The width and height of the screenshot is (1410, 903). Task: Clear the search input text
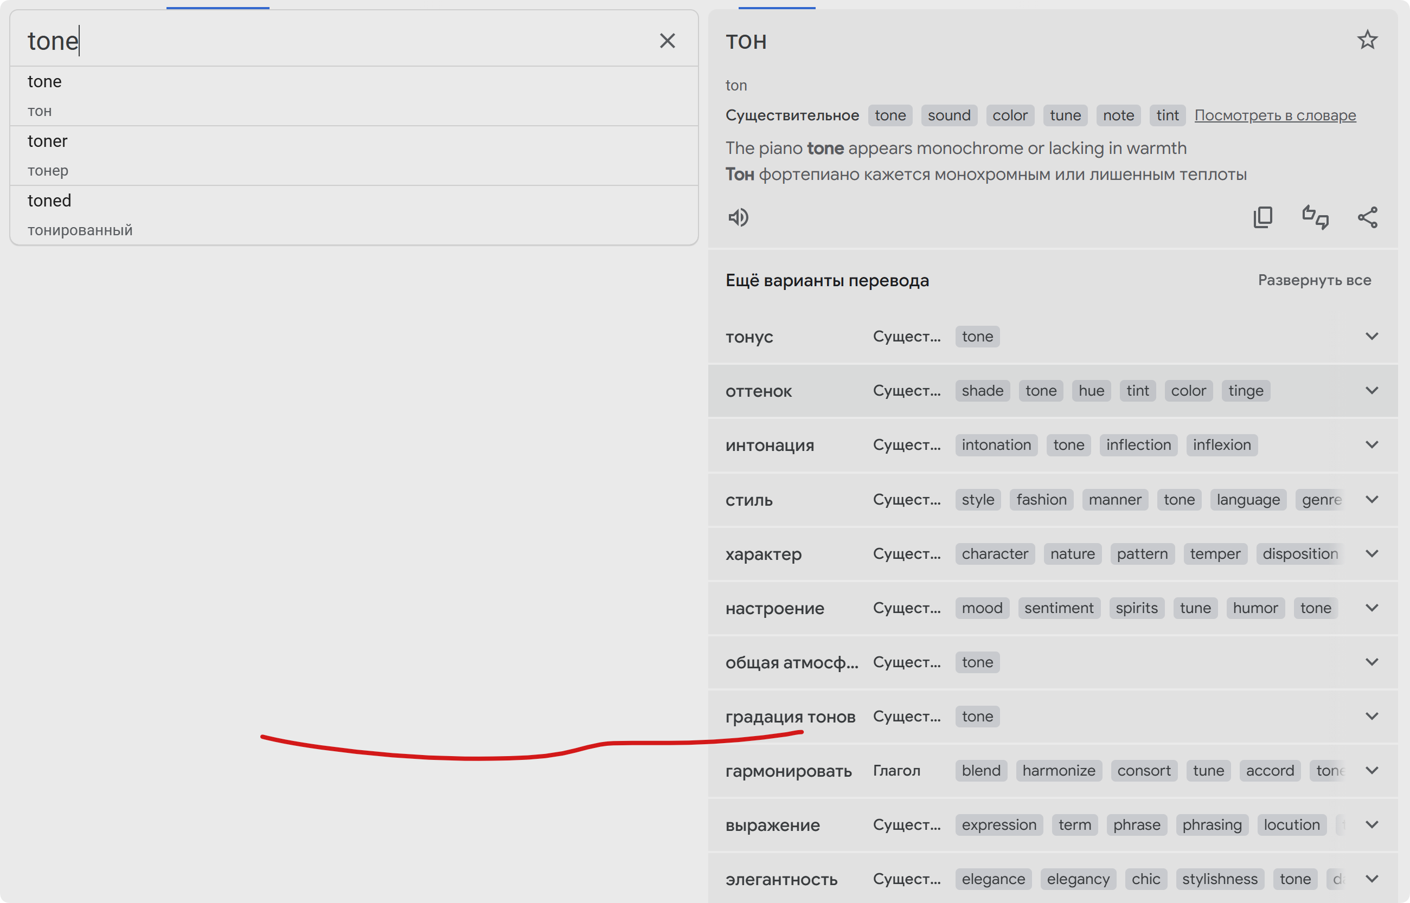[x=667, y=41]
